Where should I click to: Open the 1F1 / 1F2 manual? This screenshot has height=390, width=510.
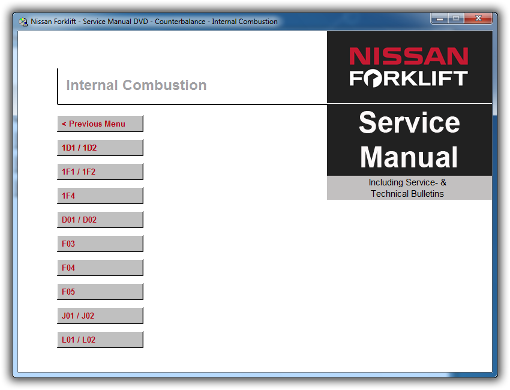click(100, 172)
